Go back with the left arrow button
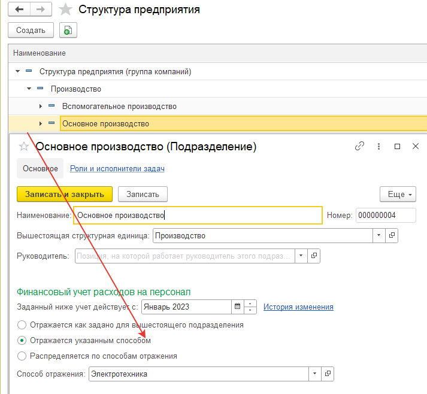427x394 pixels. (x=19, y=10)
